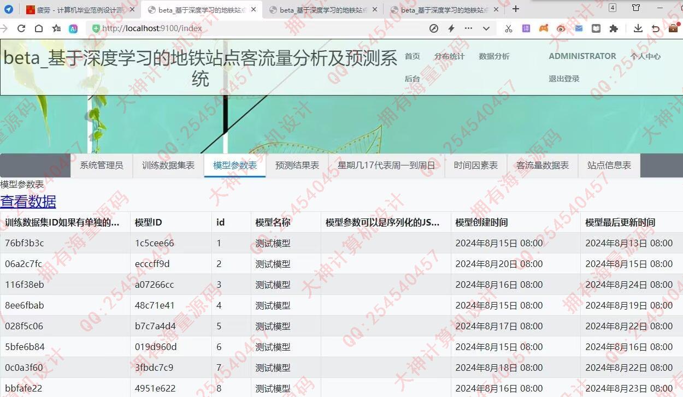Open the puzzle-piece extensions icon
Viewport: 683px width, 397px height.
(x=614, y=28)
